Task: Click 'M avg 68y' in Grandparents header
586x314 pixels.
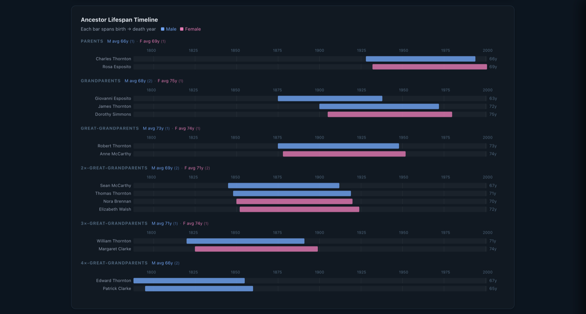Action: pyautogui.click(x=135, y=81)
